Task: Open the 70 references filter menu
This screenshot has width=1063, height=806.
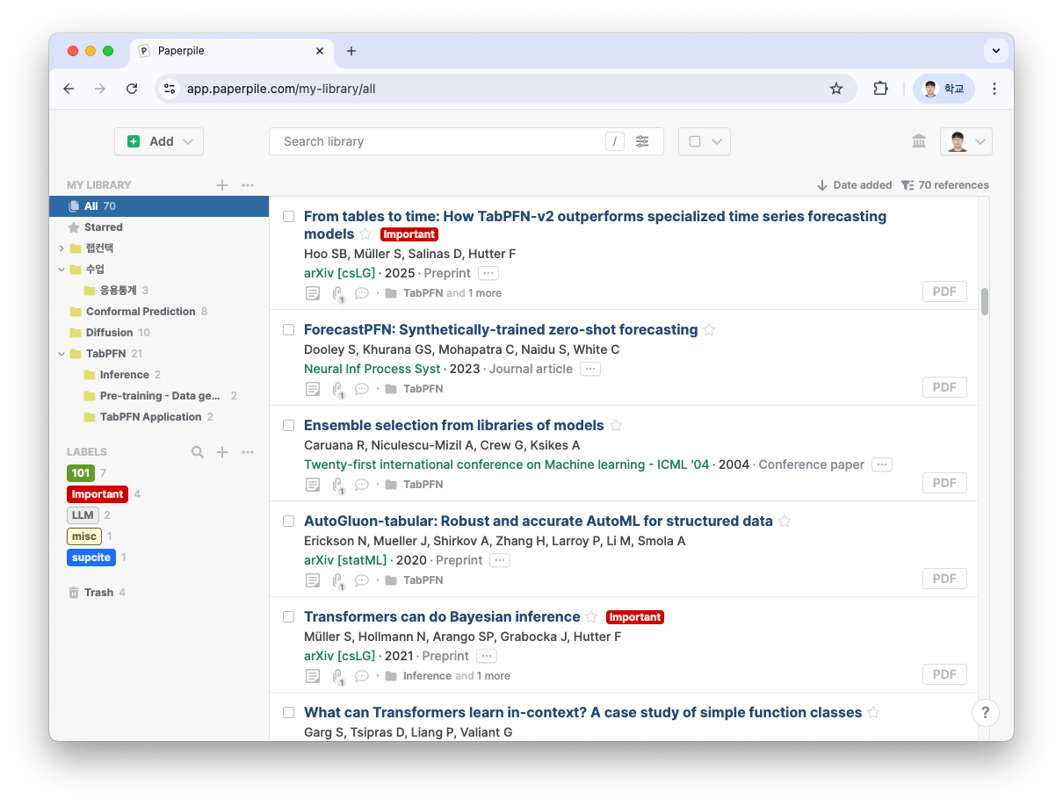Action: coord(945,185)
